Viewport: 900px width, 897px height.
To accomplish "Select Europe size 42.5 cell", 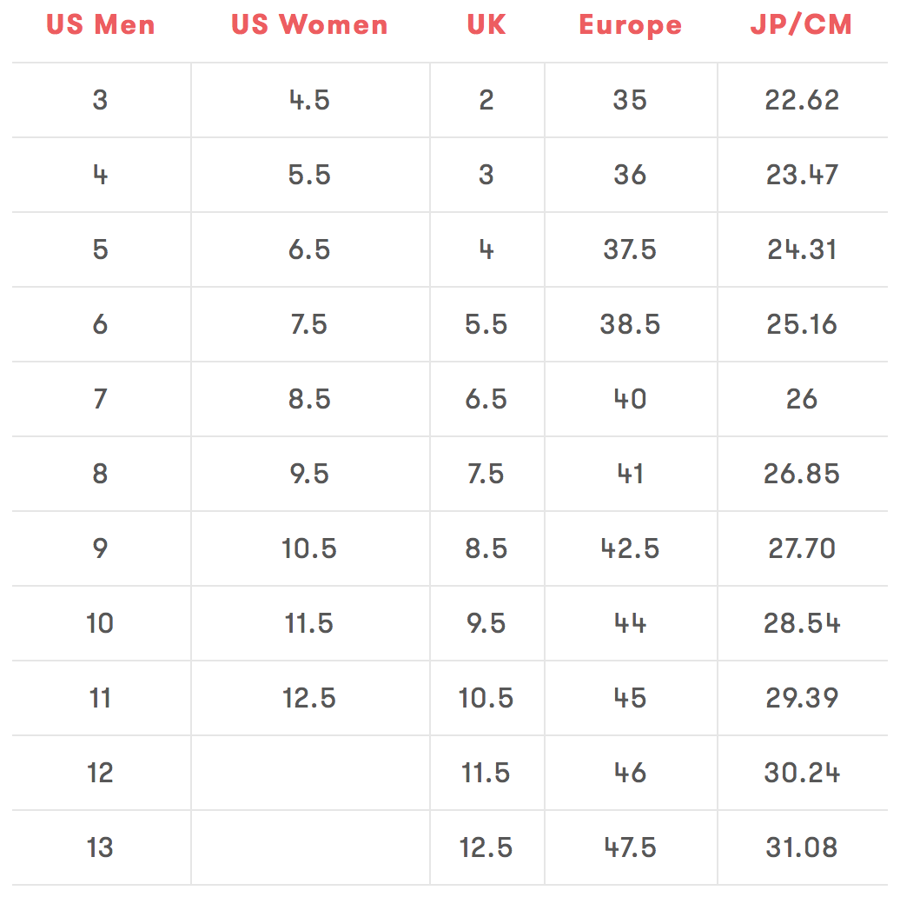I will tap(630, 548).
